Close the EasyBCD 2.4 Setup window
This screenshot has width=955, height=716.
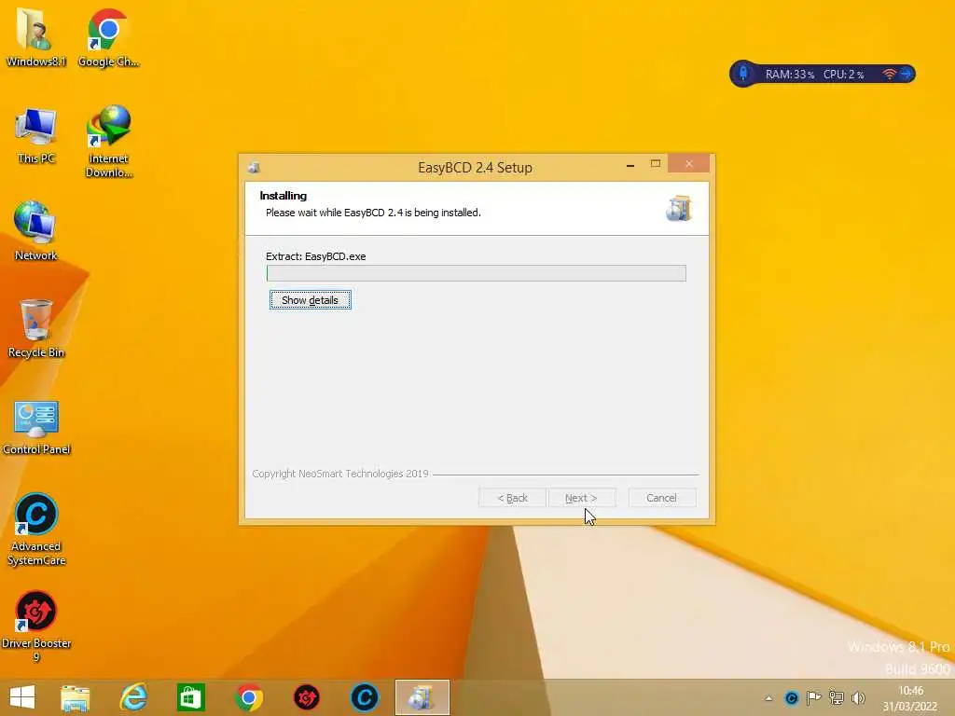pyautogui.click(x=689, y=164)
